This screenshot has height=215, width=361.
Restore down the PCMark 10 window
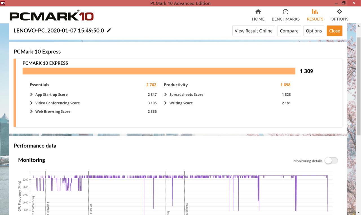click(x=344, y=3)
